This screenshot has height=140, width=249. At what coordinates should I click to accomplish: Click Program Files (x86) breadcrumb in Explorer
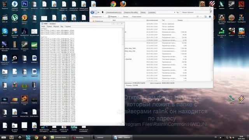tap(131, 12)
